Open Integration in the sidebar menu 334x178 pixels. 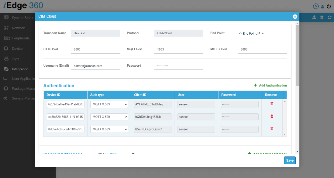(x=20, y=69)
